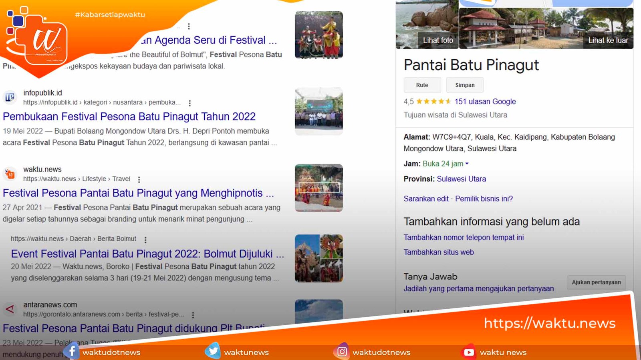Click the dancers thumbnail of the top result
This screenshot has width=641, height=360.
point(319,35)
